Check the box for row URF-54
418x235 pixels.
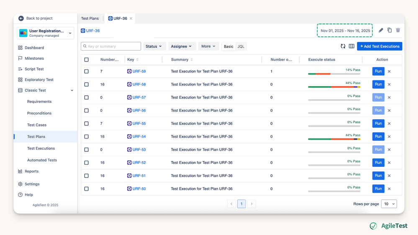pyautogui.click(x=86, y=137)
